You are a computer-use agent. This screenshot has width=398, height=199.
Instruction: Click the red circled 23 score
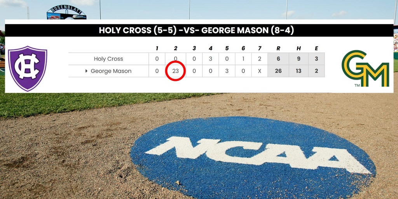click(x=176, y=71)
